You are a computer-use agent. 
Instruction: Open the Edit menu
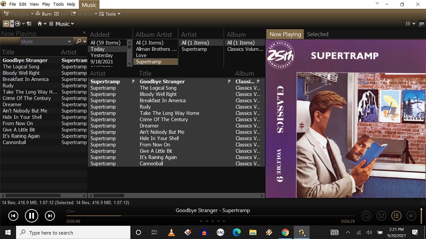click(x=23, y=4)
